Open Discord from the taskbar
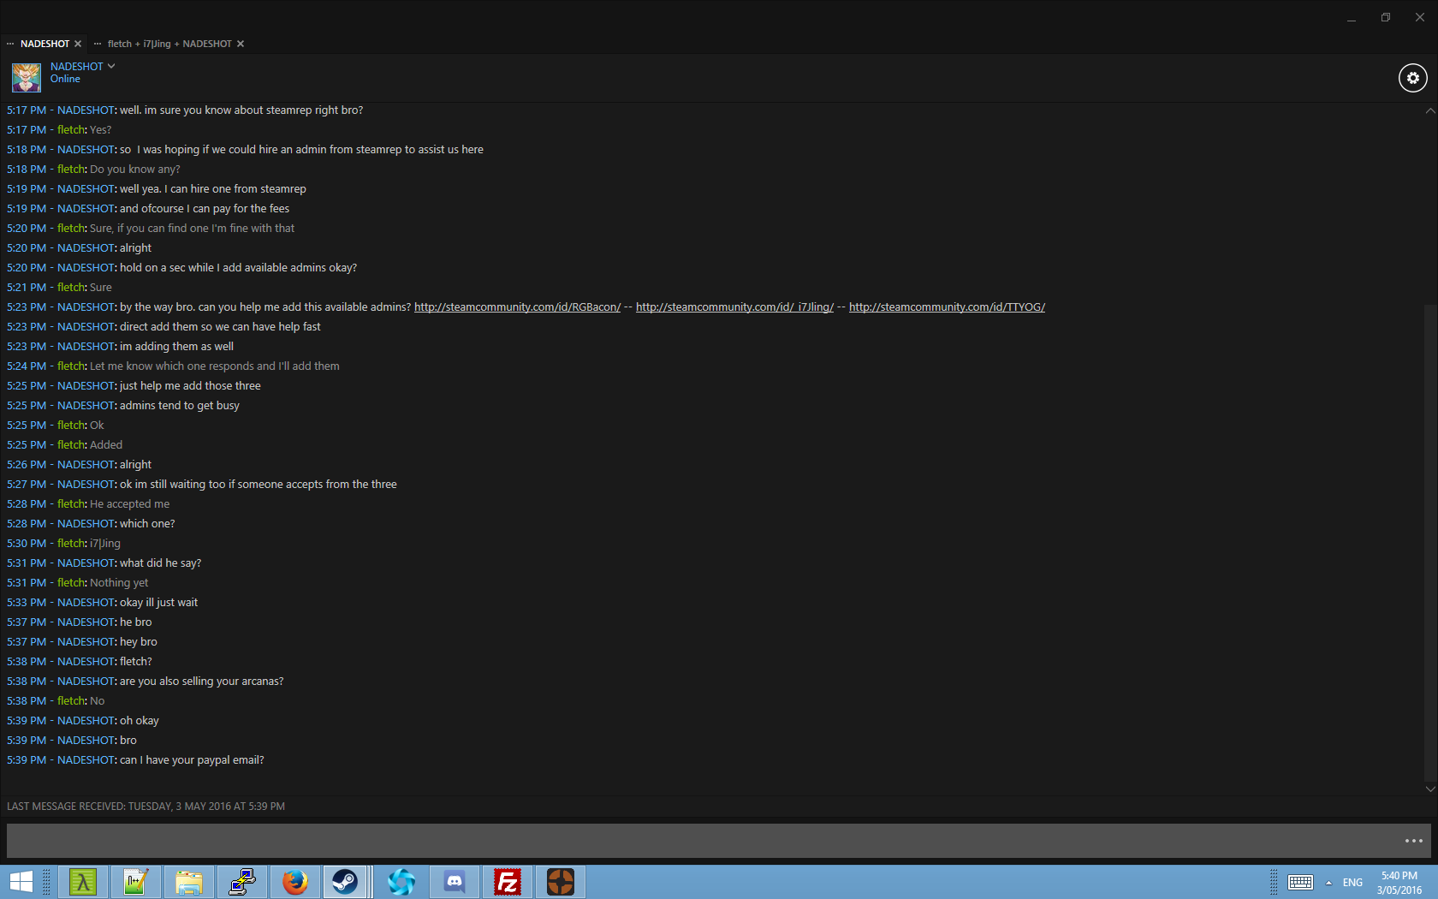1438x899 pixels. [455, 882]
